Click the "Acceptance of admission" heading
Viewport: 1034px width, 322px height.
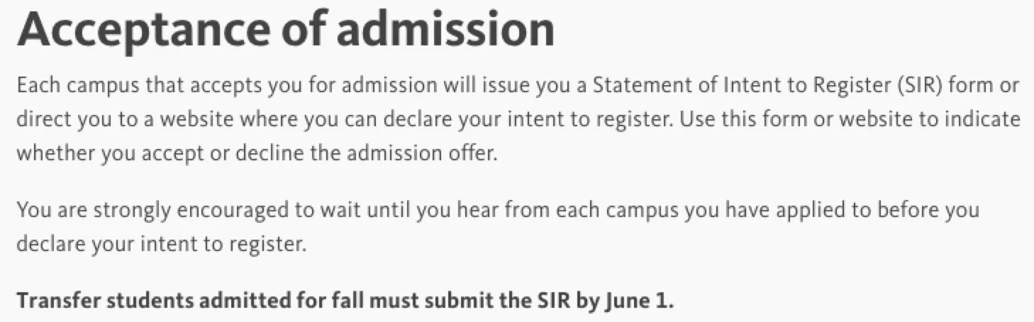point(285,30)
